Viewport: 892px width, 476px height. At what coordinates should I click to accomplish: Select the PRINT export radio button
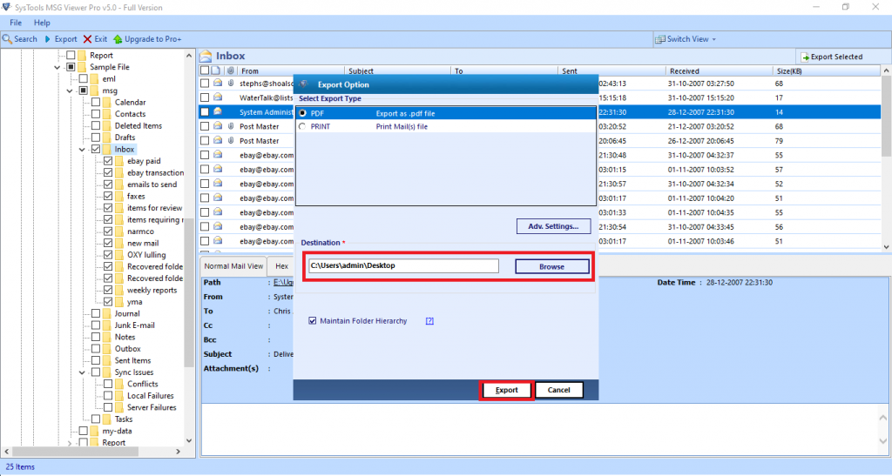pyautogui.click(x=302, y=127)
